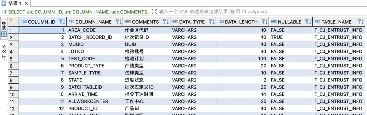Image resolution: width=367 pixels, height=115 pixels.
Task: Select the MUUID cell
Action: [x=94, y=44]
